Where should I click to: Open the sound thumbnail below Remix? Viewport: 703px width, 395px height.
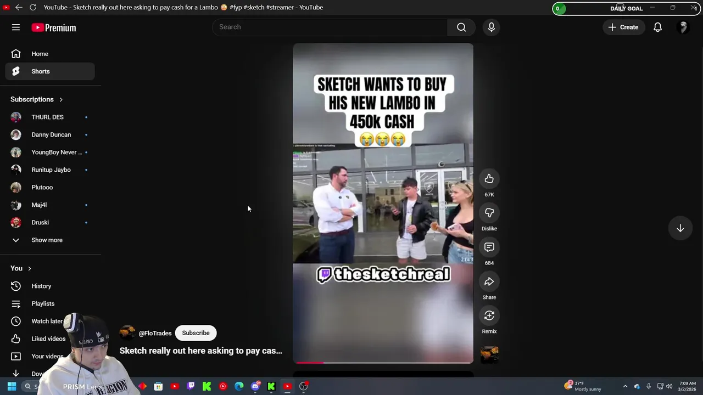(489, 354)
